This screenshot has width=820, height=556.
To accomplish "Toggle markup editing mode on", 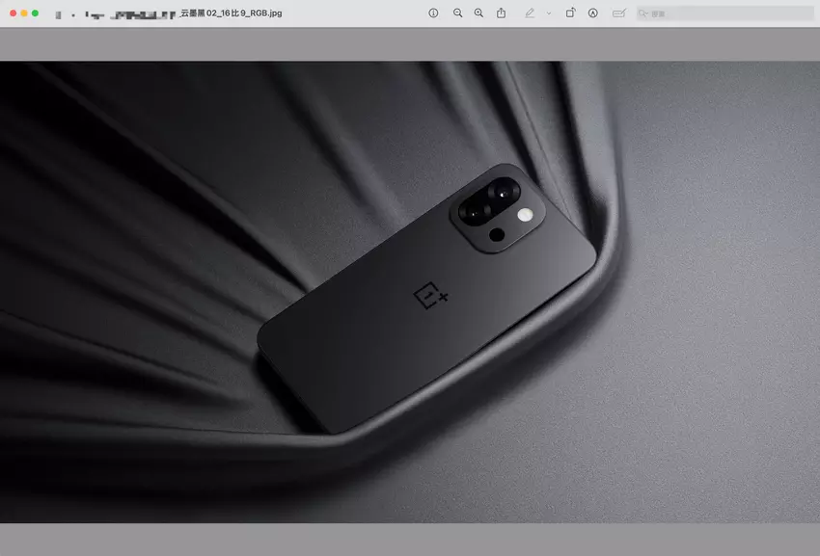I will coord(590,13).
